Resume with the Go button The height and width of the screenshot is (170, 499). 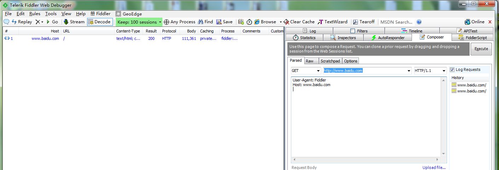(x=52, y=22)
